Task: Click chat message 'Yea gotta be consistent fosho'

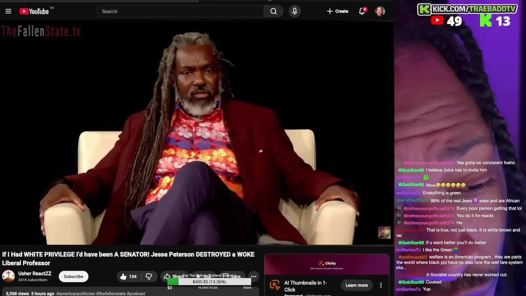Action: [x=485, y=163]
